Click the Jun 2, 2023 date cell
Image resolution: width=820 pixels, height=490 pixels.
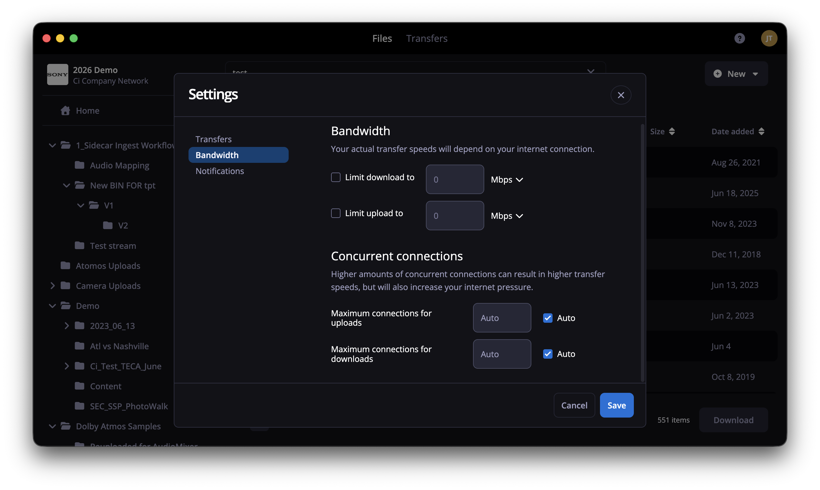coord(733,316)
